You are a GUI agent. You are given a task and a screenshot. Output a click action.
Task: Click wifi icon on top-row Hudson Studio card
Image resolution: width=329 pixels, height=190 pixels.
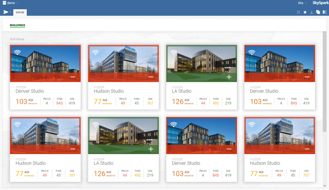(x=96, y=52)
